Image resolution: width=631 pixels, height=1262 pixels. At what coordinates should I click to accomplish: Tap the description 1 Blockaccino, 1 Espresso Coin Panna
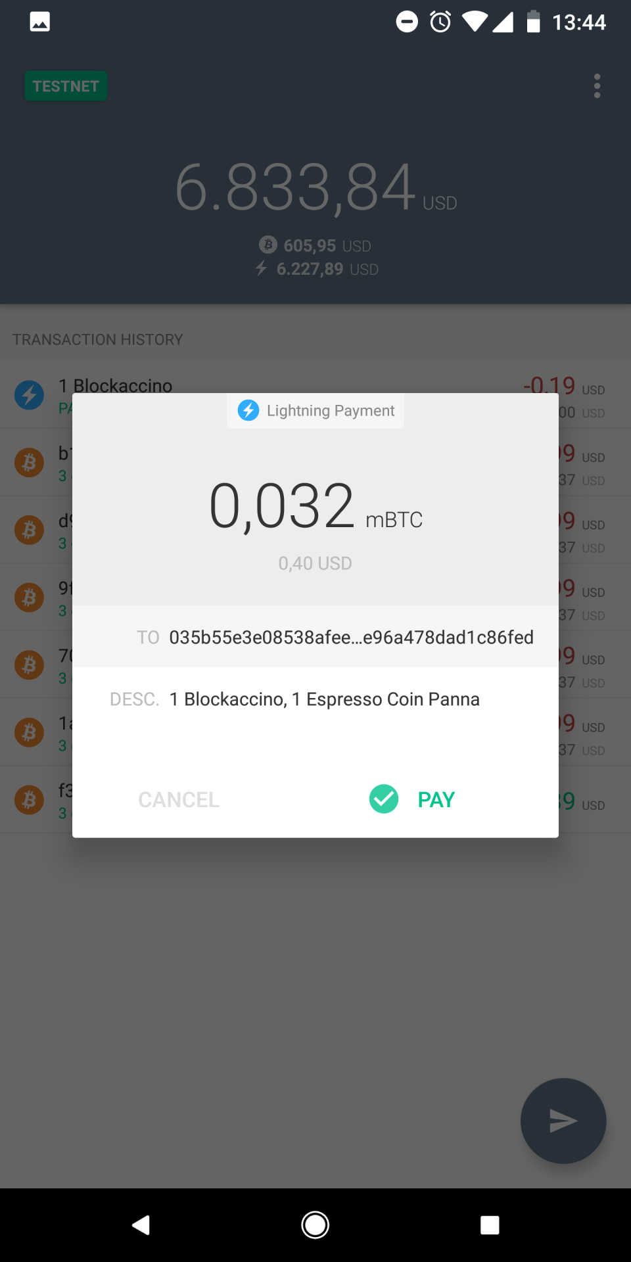tap(324, 699)
